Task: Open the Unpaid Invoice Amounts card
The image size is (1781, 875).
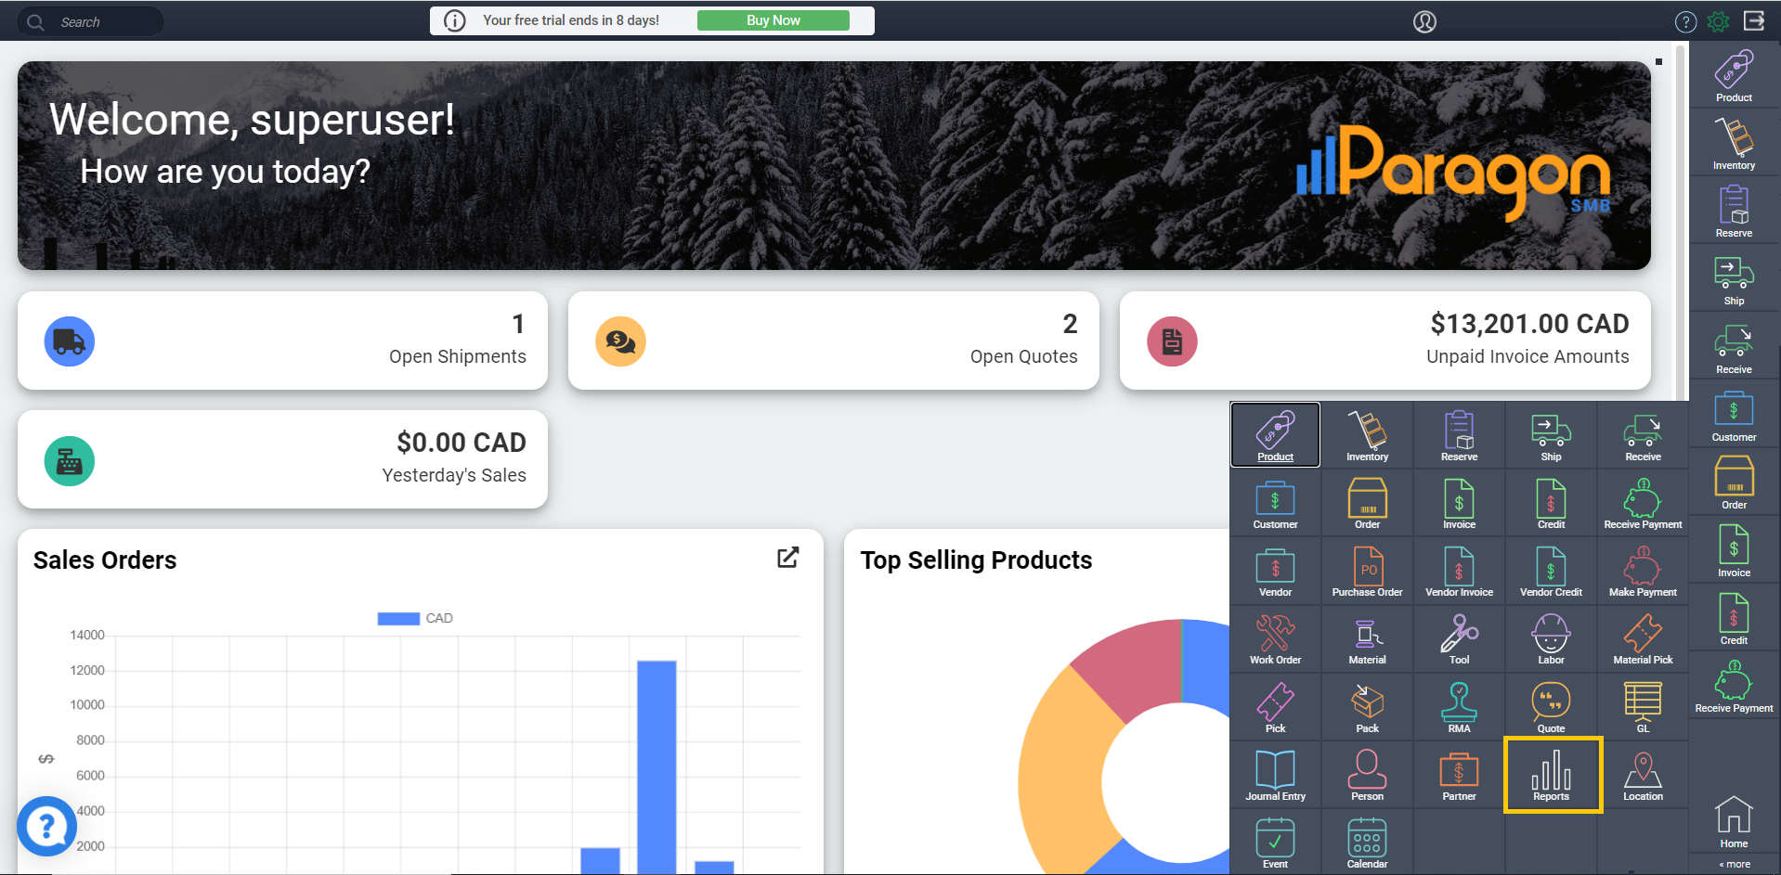Action: (1384, 341)
